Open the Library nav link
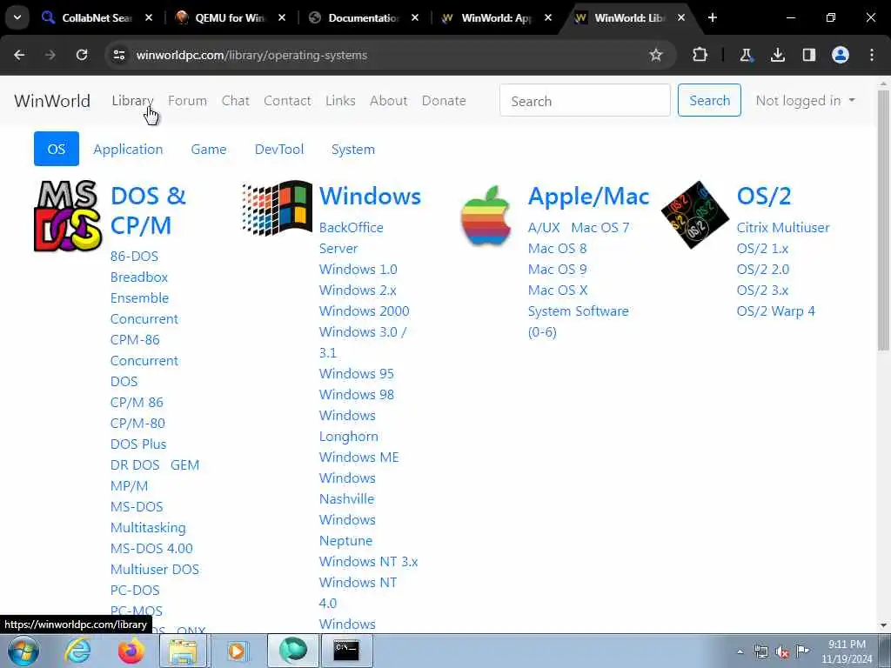The height and width of the screenshot is (668, 891). 132,101
